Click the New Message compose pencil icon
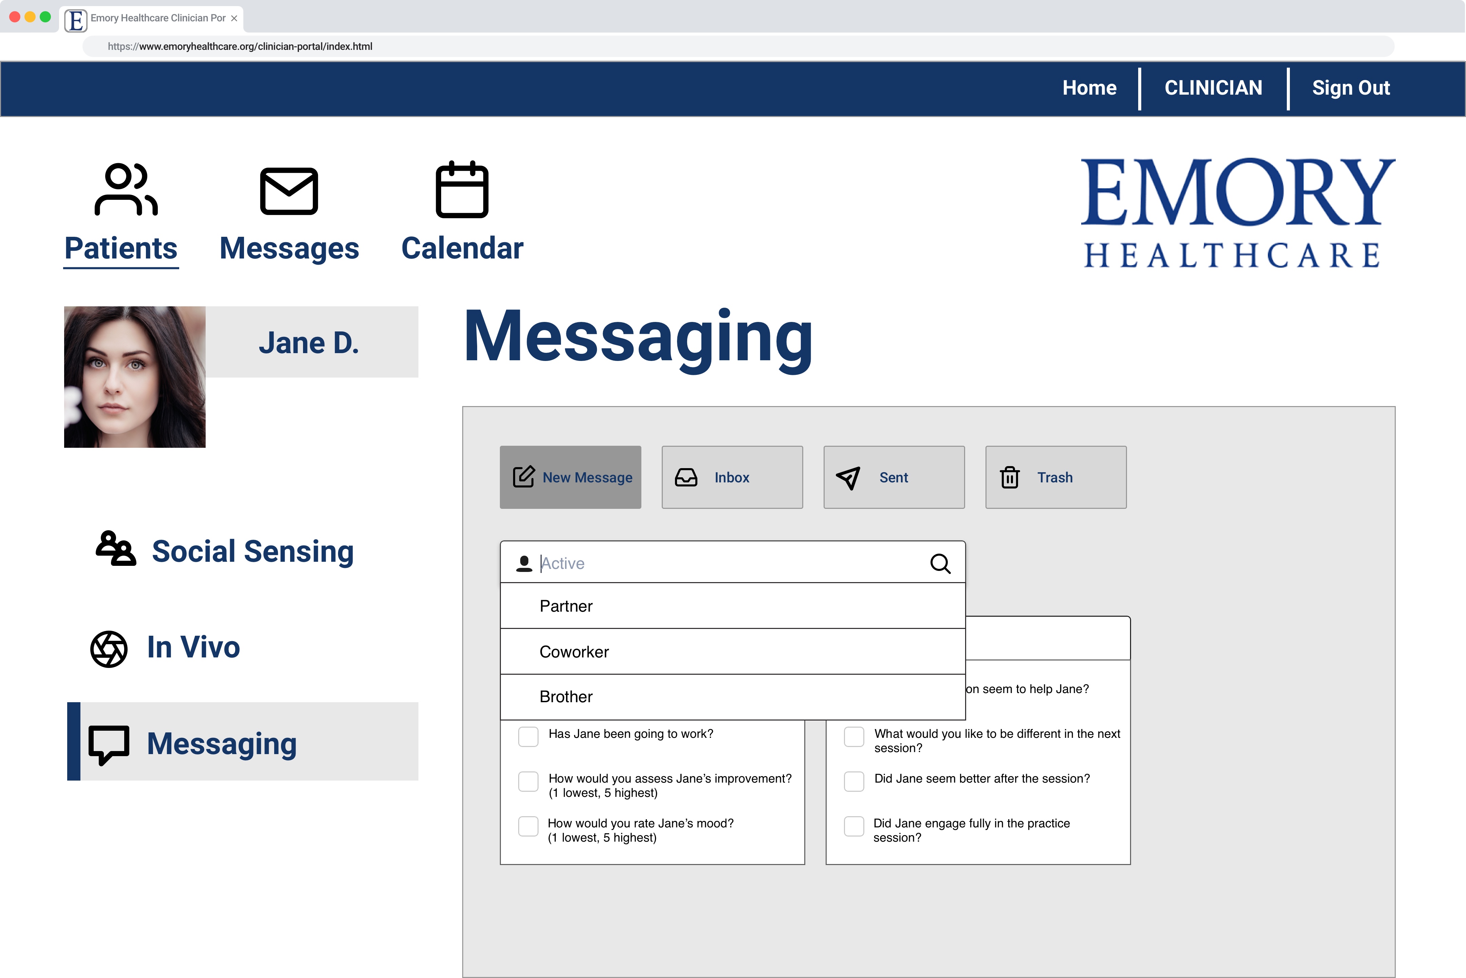Viewport: 1466px width, 978px height. click(523, 477)
